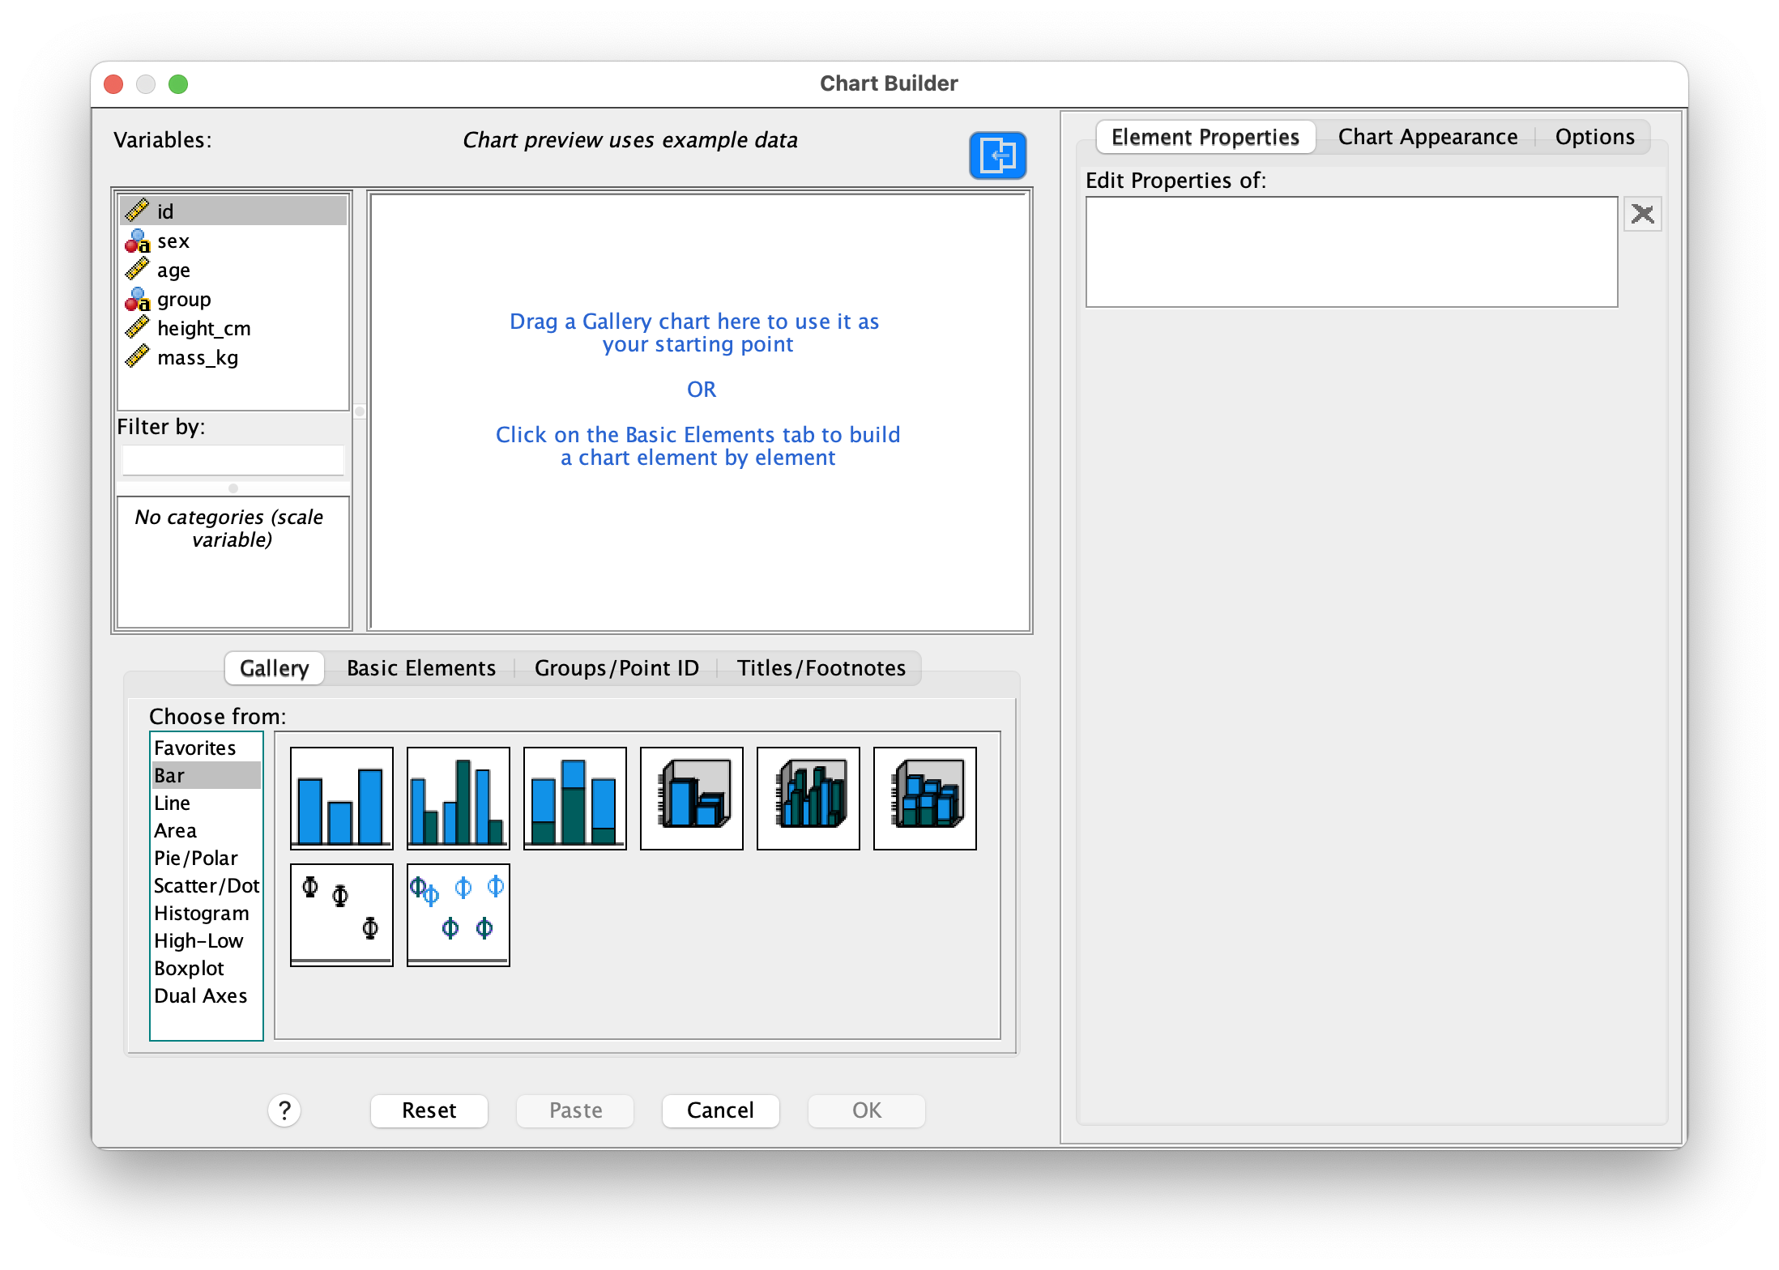The width and height of the screenshot is (1779, 1270).
Task: Select the simple bar chart thumbnail
Action: pos(341,798)
